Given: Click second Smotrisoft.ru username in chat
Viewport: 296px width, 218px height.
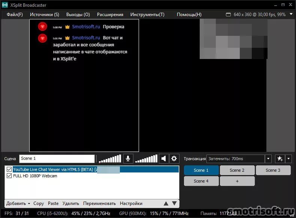Looking at the screenshot, I should click(x=86, y=38).
